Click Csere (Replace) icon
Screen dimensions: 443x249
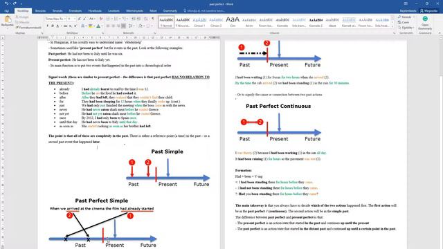point(399,22)
